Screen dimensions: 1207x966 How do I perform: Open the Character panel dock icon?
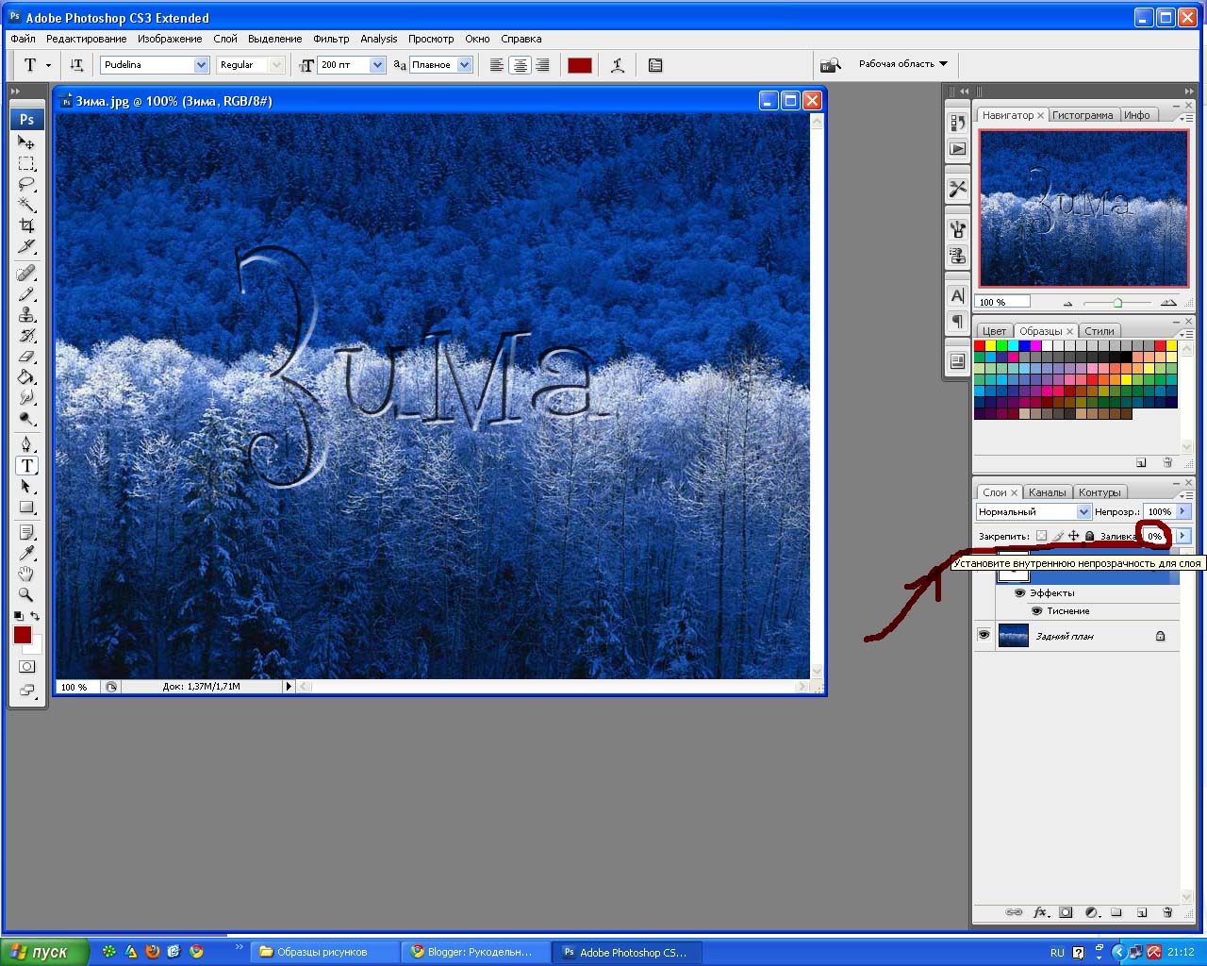957,295
